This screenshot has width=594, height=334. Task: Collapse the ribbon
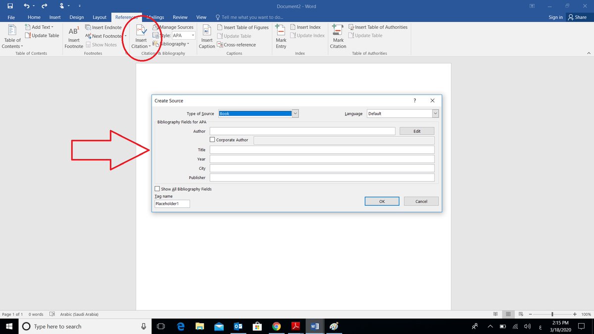[589, 53]
